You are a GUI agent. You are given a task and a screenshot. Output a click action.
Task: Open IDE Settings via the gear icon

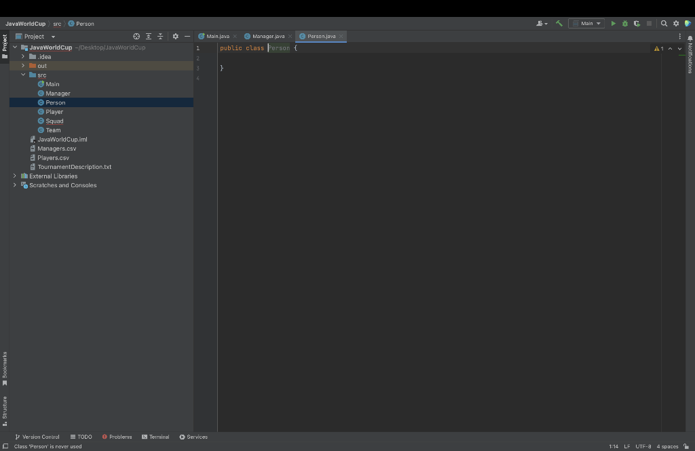(x=676, y=23)
